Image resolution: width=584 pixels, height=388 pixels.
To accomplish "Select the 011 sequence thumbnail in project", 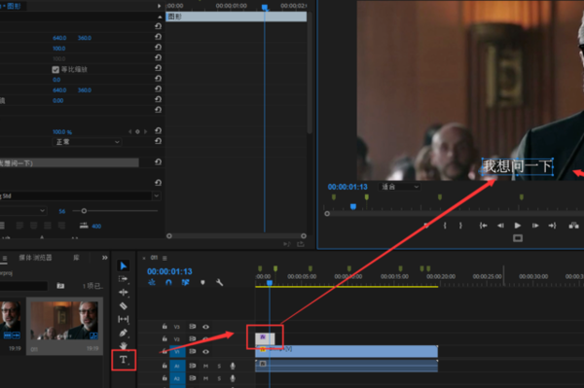I will (64, 321).
